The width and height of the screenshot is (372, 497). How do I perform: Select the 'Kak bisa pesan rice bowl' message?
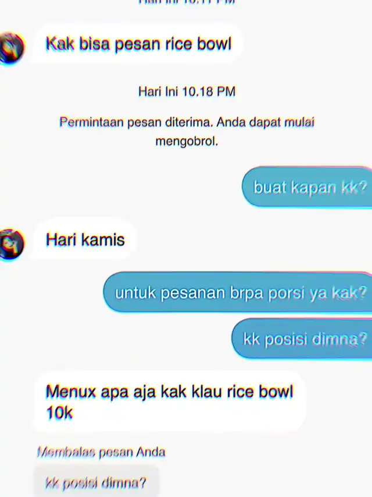click(x=138, y=44)
